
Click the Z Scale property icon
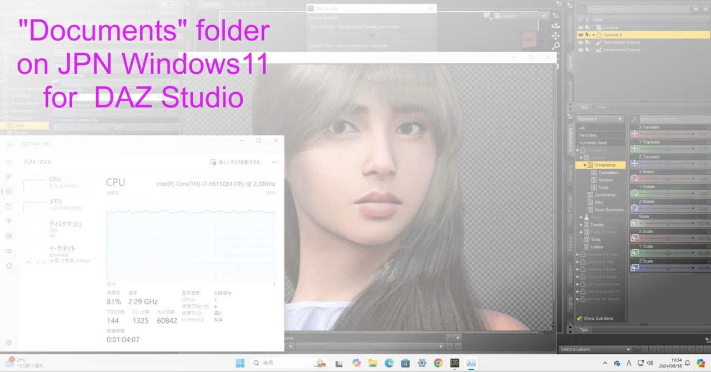634,268
